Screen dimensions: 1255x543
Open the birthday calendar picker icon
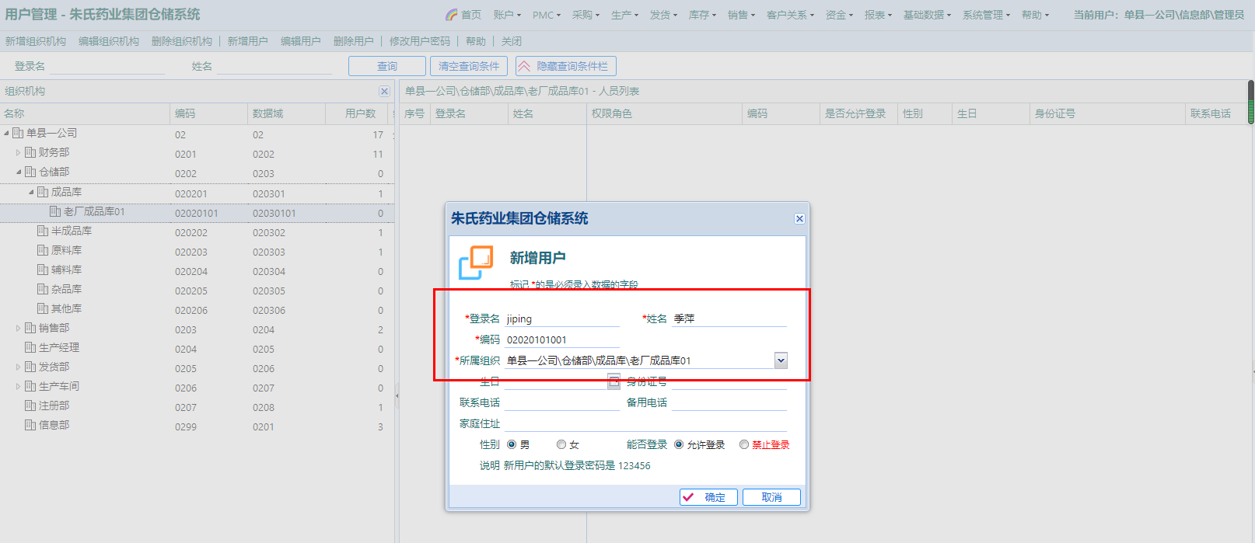[x=614, y=381]
